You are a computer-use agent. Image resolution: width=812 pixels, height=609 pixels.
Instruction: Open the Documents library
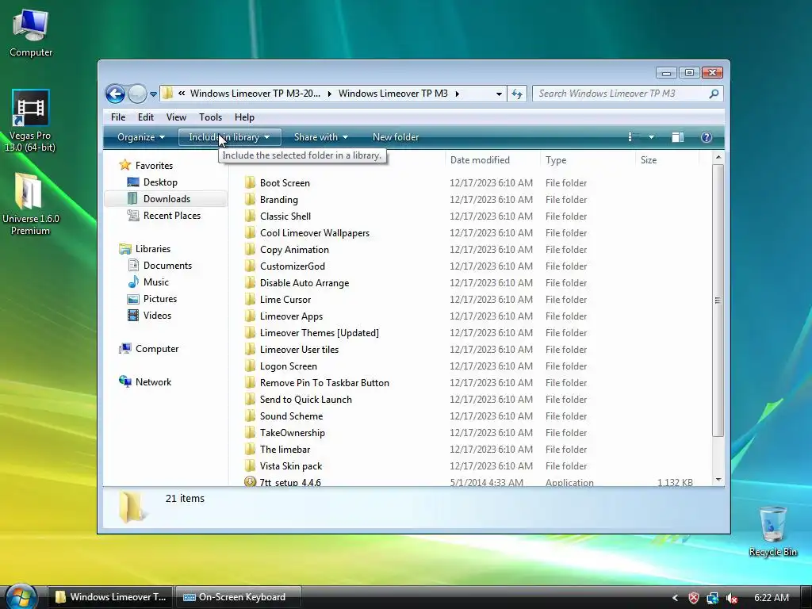tap(167, 265)
